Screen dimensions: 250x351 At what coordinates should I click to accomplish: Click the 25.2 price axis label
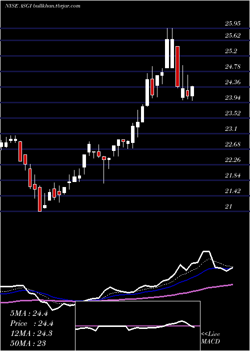(230, 51)
